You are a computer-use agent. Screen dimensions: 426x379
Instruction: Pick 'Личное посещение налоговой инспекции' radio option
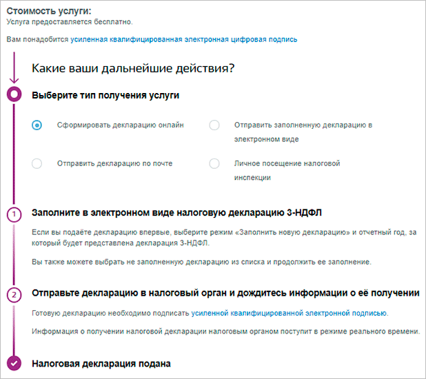click(x=214, y=163)
